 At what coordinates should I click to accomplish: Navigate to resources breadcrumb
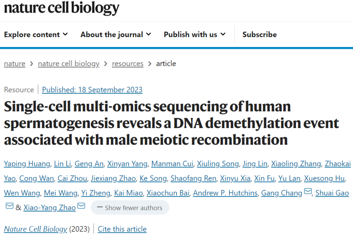click(x=128, y=63)
